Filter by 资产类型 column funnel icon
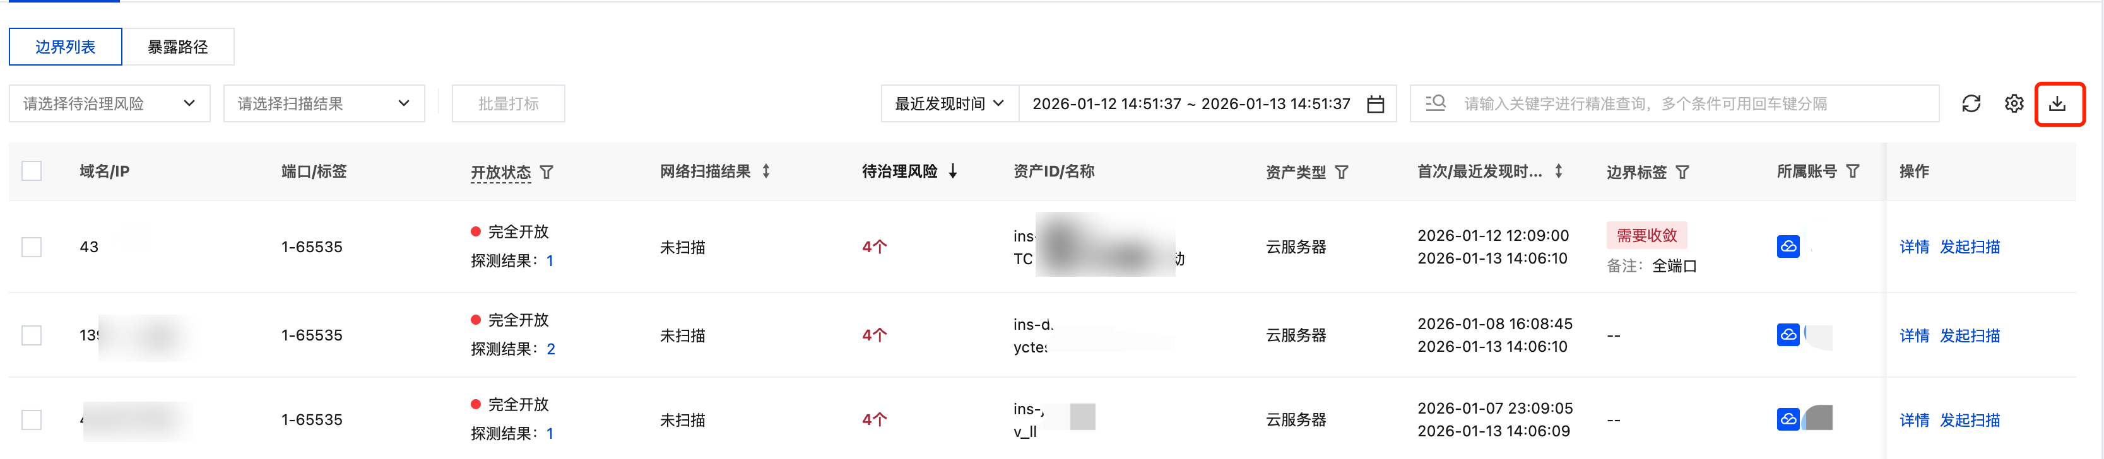Image resolution: width=2104 pixels, height=459 pixels. tap(1342, 172)
